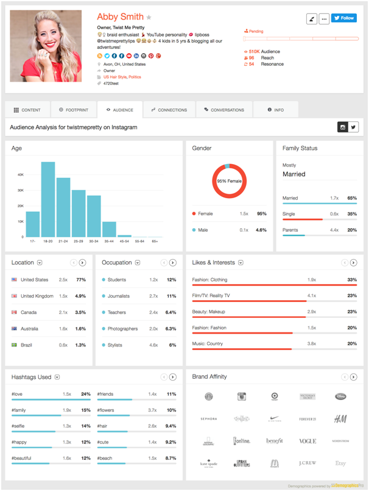This screenshot has width=369, height=491.
Task: Expand the Location dropdown arrow
Action: [40, 263]
